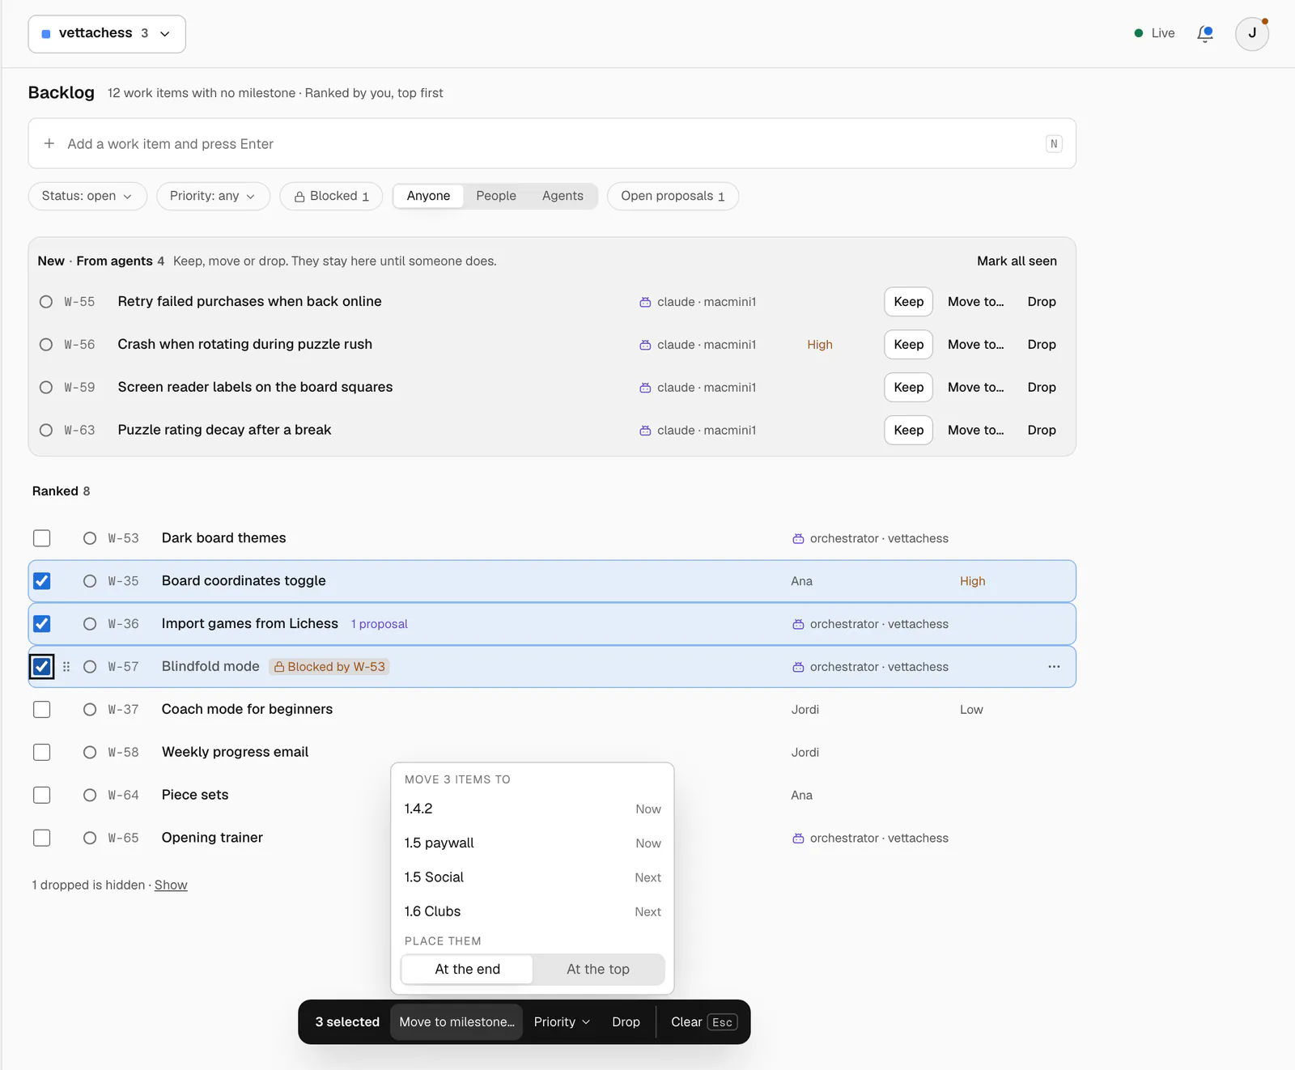Check the Dark board themes checkbox

click(x=42, y=538)
